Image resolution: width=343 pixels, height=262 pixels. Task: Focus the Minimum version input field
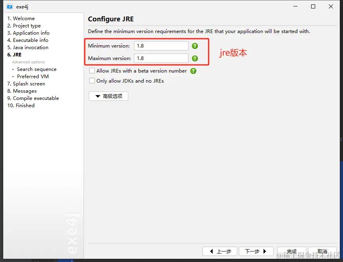(161, 46)
